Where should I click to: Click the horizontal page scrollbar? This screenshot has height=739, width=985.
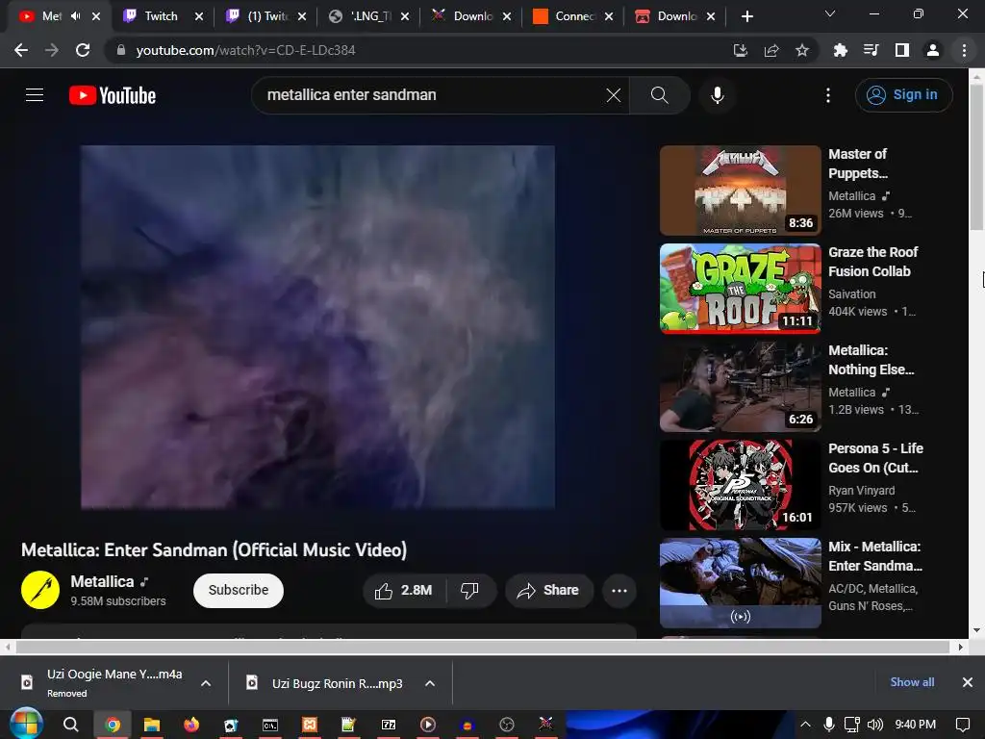point(483,647)
